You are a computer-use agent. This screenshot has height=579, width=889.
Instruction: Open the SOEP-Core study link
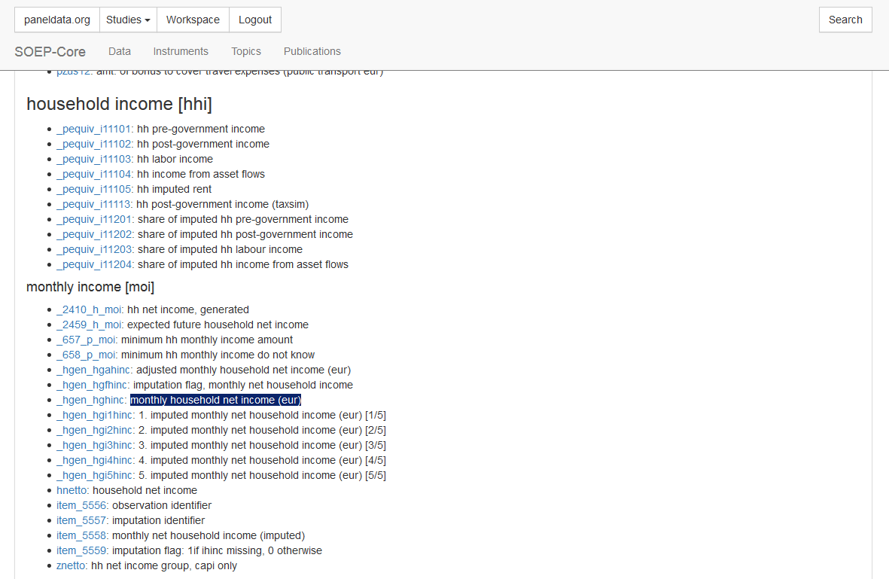(x=50, y=52)
